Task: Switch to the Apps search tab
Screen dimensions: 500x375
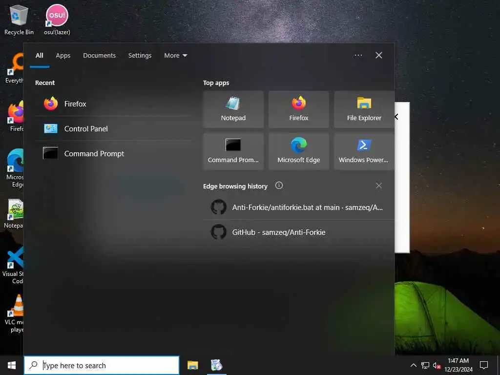Action: click(63, 56)
